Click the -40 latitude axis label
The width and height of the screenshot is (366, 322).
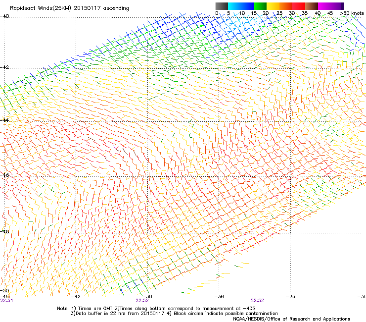[4, 16]
